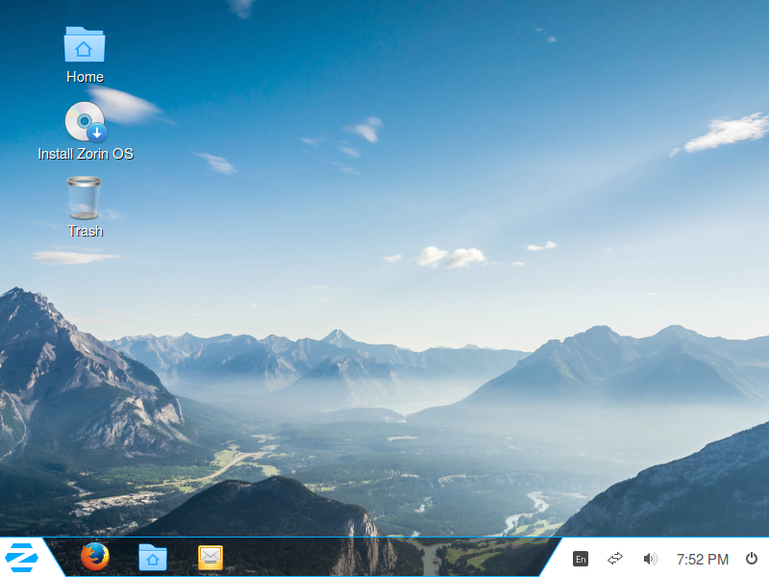This screenshot has height=577, width=769.
Task: Click taskbar gap between volume icon and clock
Action: 667,559
